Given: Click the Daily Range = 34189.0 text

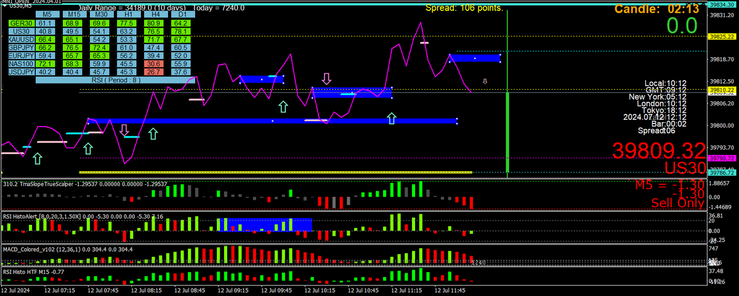Looking at the screenshot, I should pos(132,8).
